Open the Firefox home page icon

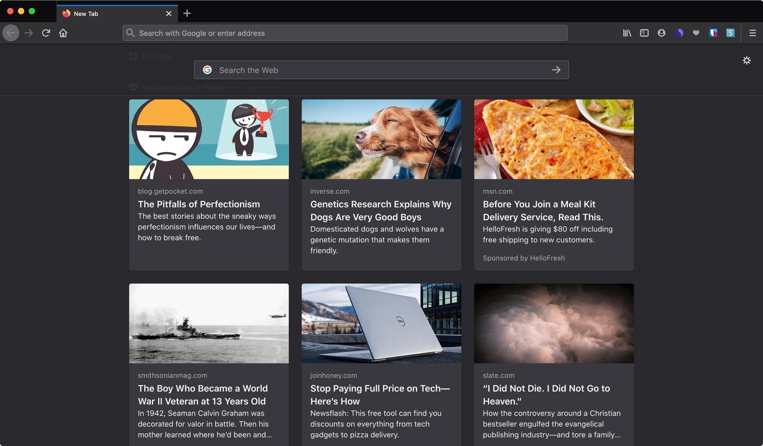point(63,33)
